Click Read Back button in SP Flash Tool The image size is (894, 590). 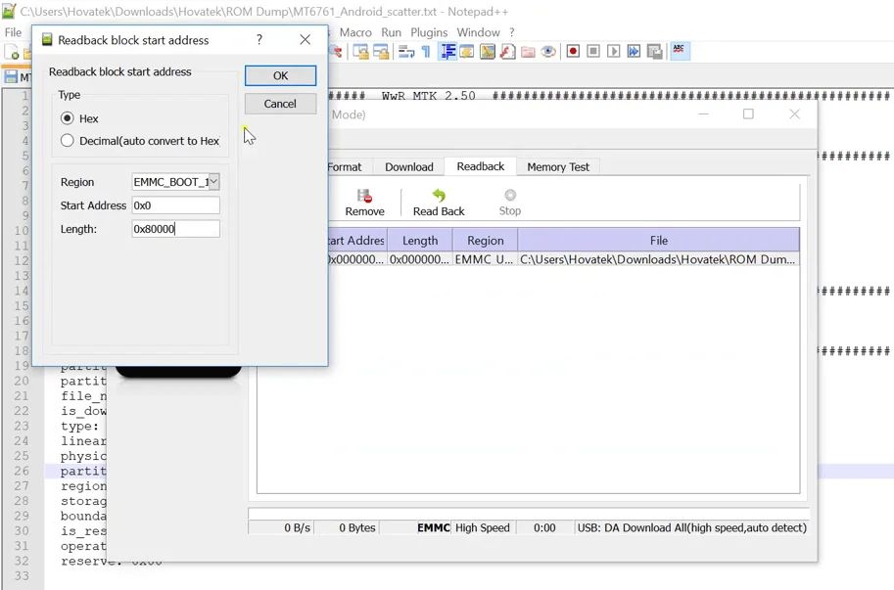click(x=439, y=203)
